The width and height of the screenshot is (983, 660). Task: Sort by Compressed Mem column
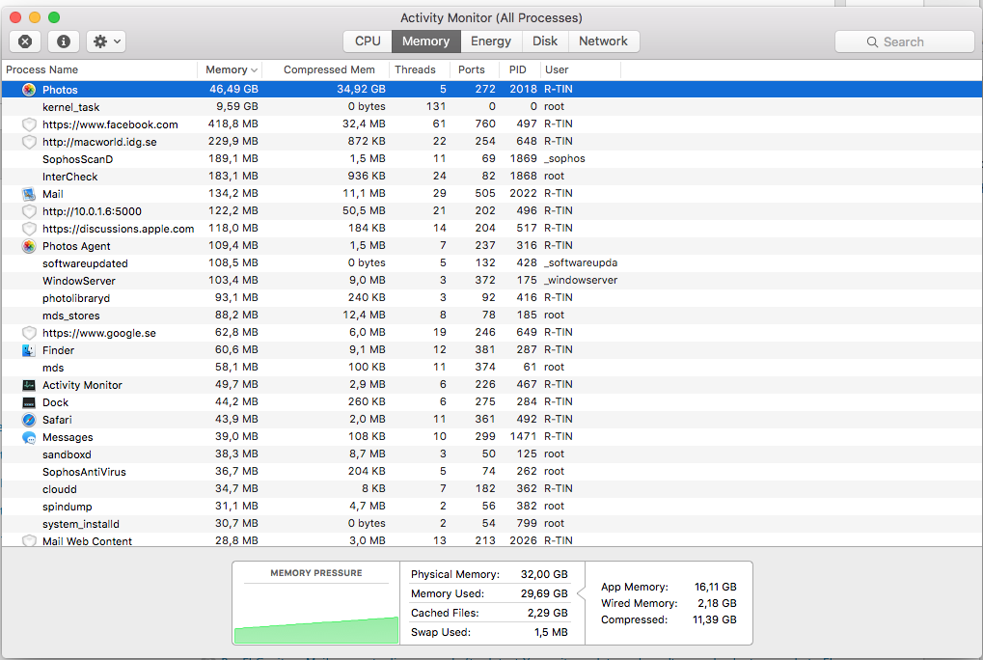pyautogui.click(x=329, y=69)
